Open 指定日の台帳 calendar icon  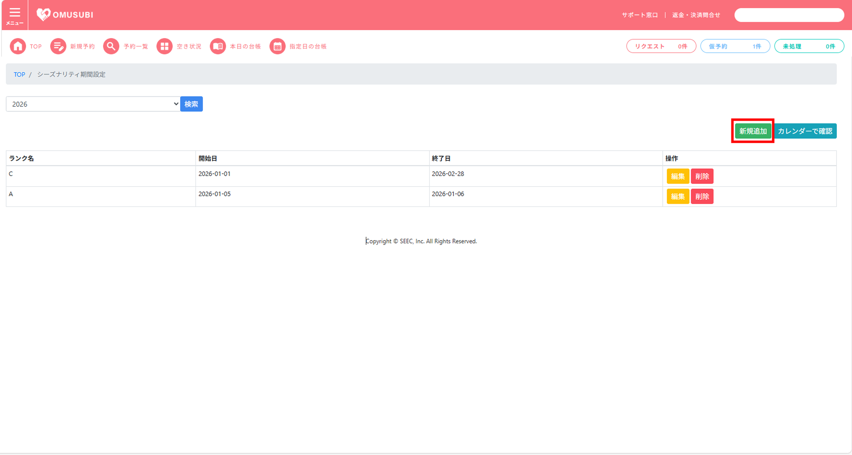[278, 46]
